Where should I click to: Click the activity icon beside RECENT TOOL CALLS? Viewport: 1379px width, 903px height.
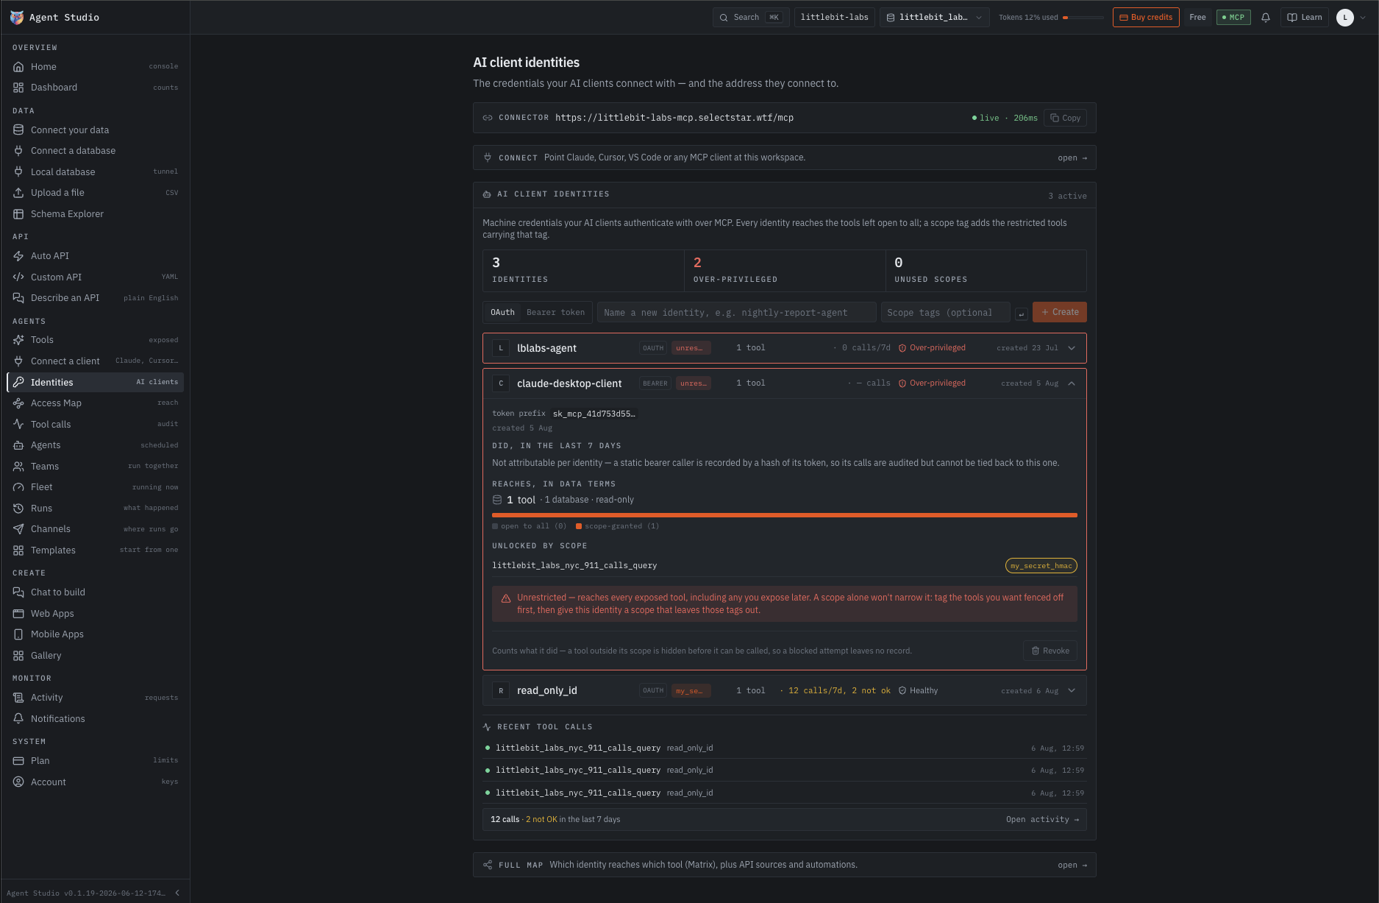[487, 726]
